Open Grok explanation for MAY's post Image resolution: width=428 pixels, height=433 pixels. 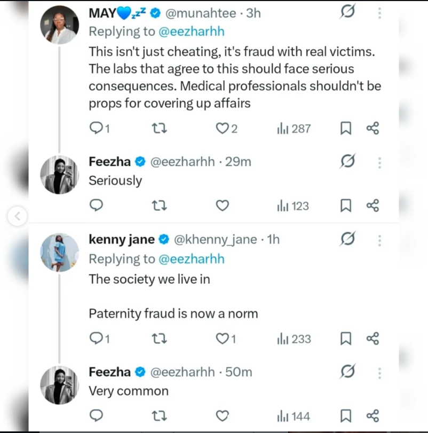(347, 12)
